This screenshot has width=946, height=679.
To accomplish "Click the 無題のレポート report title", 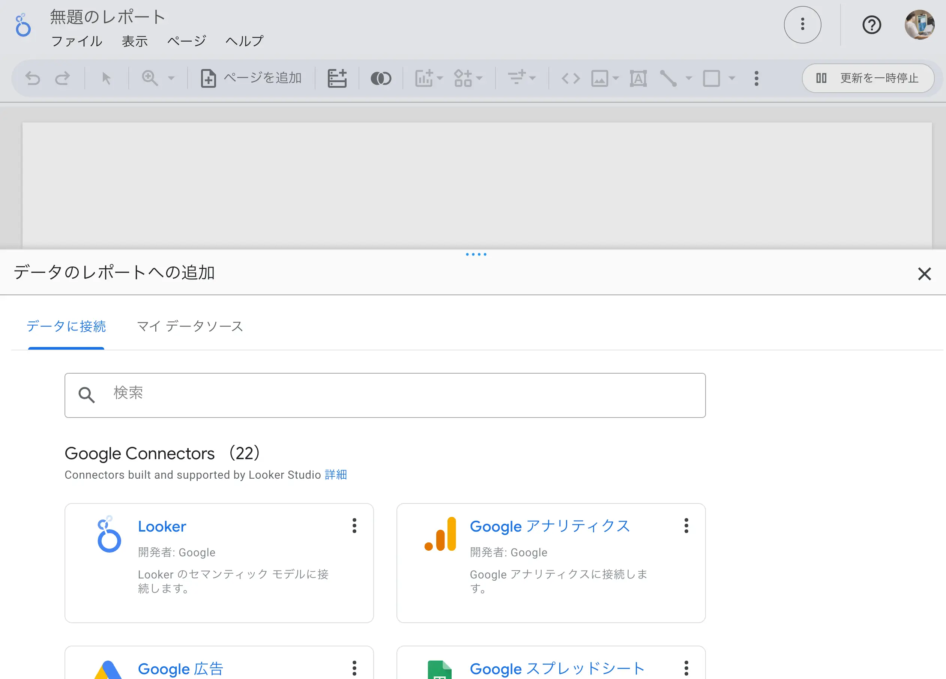I will (108, 17).
